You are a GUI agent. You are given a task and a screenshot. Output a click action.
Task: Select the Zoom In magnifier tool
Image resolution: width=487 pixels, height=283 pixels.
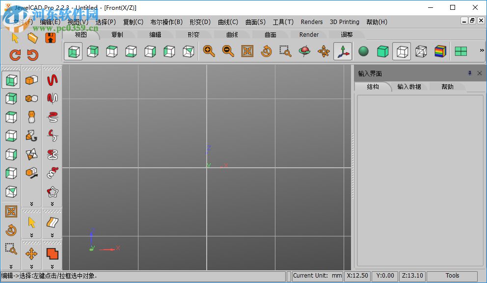[x=208, y=51]
